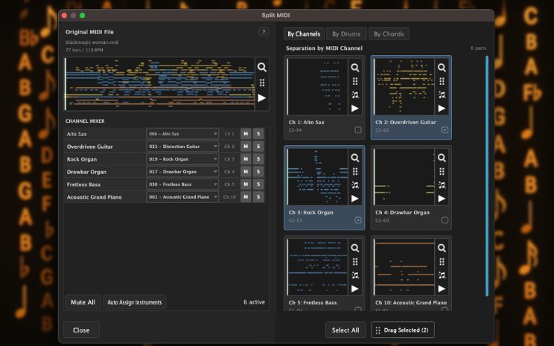Play the original MIDI file preview

click(x=261, y=97)
